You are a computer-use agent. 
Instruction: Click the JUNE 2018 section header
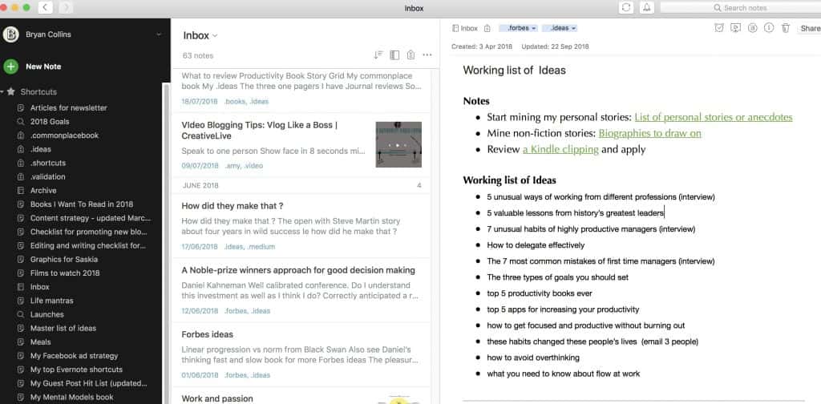(301, 186)
